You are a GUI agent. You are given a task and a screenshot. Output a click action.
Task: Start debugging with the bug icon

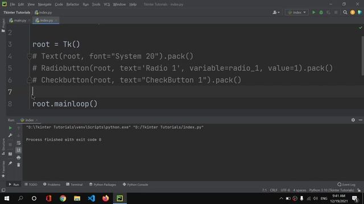321,12
